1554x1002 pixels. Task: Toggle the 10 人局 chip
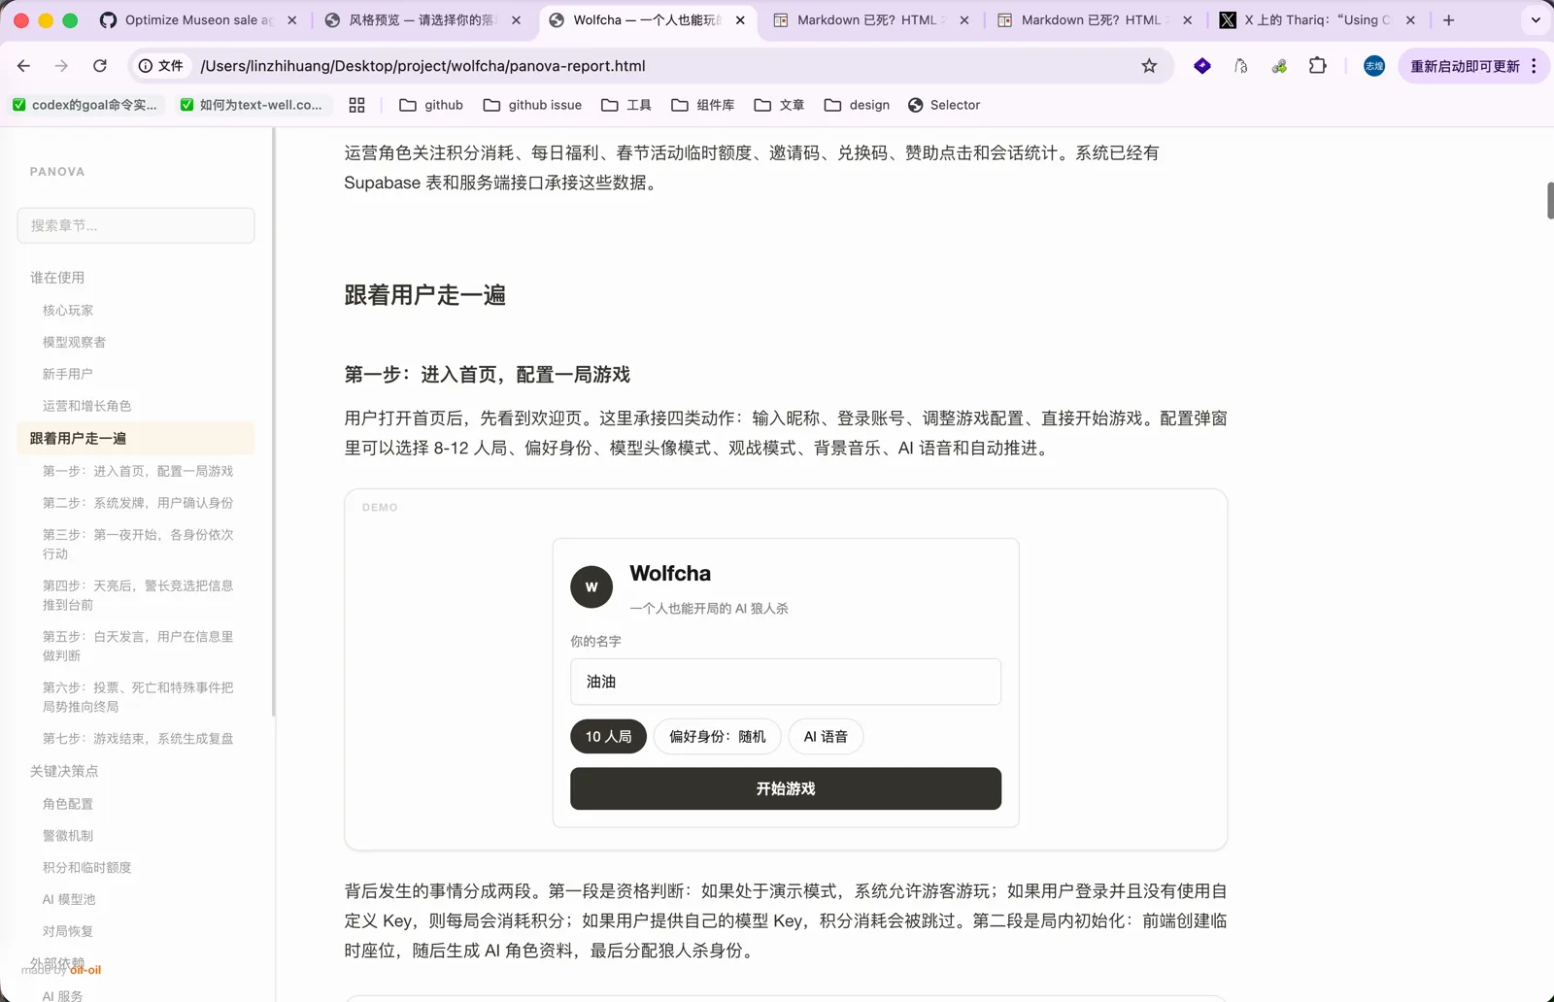coord(608,737)
